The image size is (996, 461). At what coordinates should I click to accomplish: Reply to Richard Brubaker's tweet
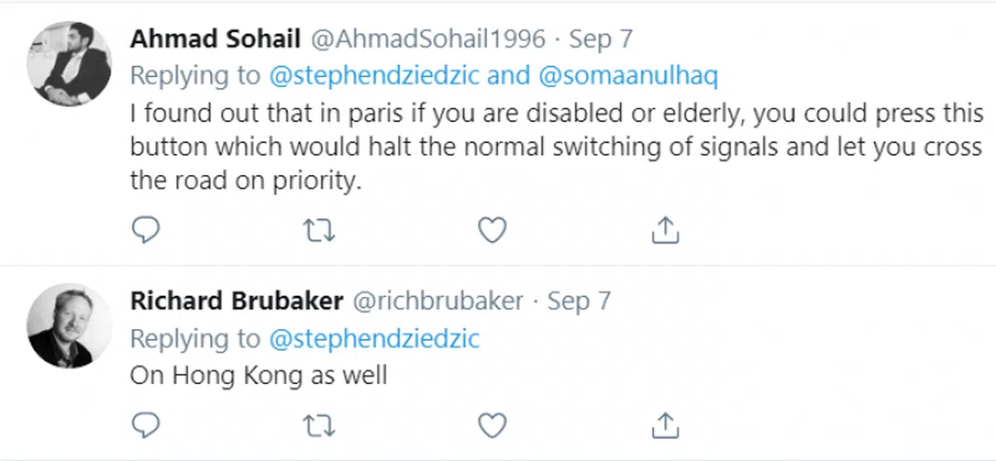click(145, 426)
